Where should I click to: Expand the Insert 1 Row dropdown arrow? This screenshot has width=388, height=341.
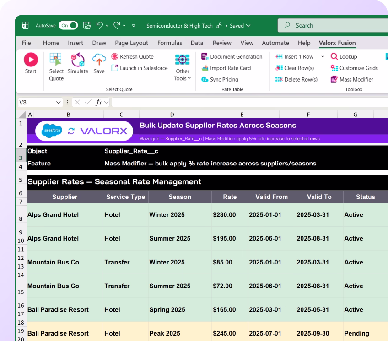pyautogui.click(x=323, y=56)
